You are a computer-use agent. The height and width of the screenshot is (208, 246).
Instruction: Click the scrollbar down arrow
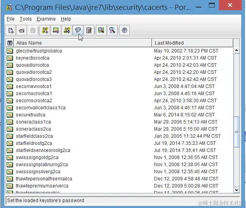tap(237, 190)
